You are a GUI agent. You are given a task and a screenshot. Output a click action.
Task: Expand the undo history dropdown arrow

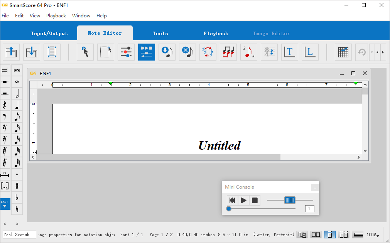pyautogui.click(x=372, y=52)
